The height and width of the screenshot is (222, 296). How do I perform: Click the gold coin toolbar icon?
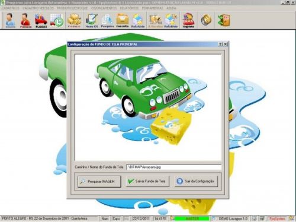pyautogui.click(x=206, y=20)
